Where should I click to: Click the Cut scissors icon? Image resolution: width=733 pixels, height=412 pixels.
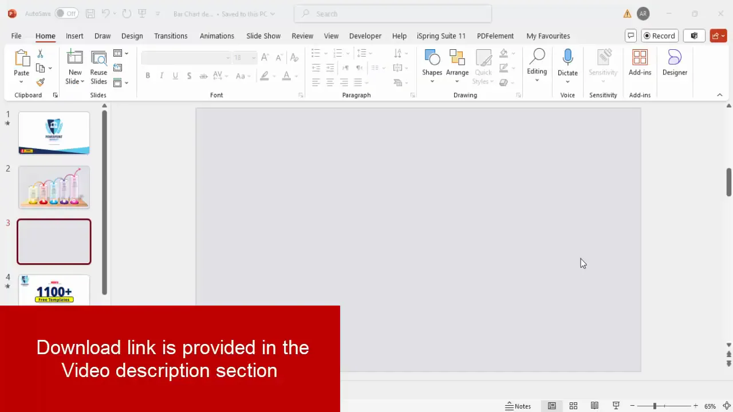(x=40, y=54)
